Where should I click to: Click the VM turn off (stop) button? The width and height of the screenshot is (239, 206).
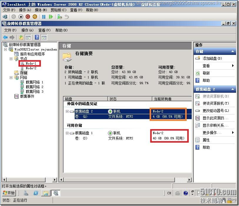click(21, 17)
